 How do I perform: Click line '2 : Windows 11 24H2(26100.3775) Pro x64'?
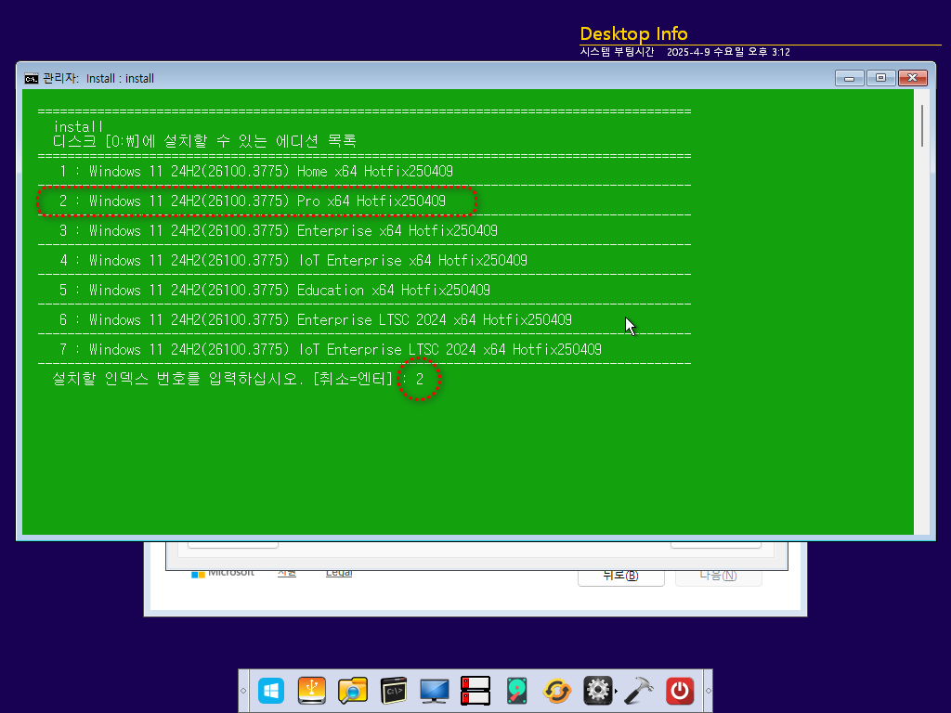[x=253, y=201]
